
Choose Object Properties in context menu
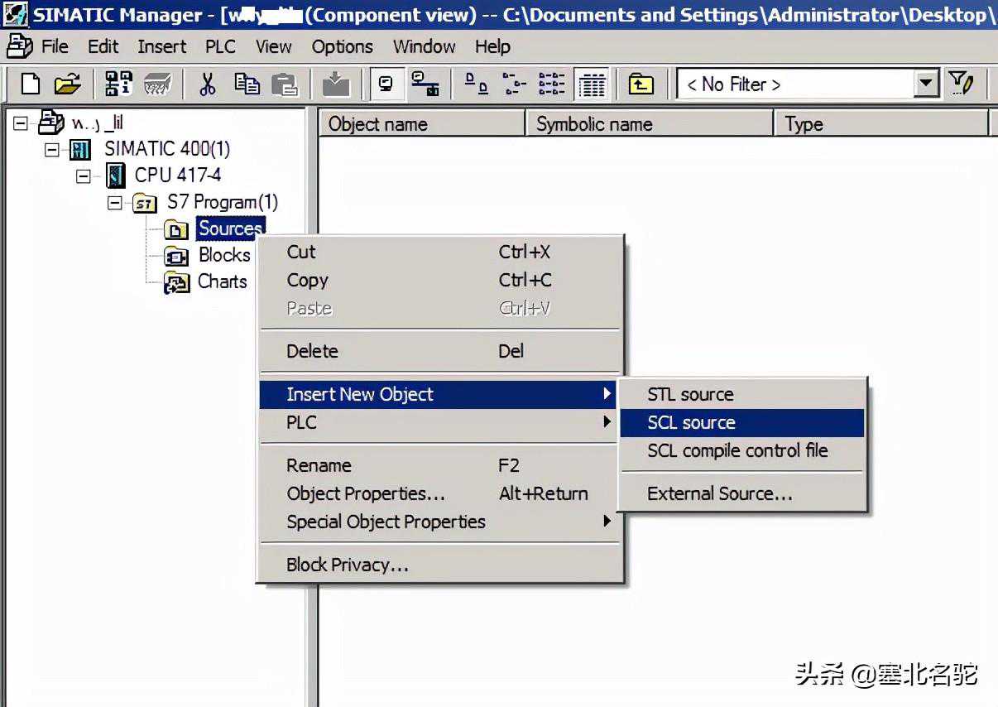pyautogui.click(x=366, y=493)
